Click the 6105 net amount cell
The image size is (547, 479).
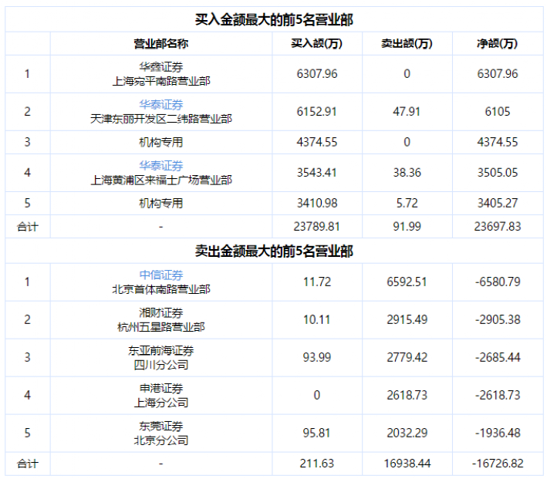click(498, 112)
